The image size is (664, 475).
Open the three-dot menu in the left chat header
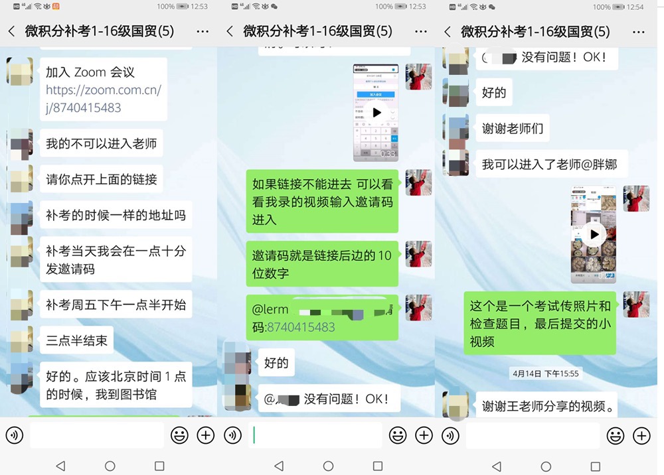click(x=203, y=31)
